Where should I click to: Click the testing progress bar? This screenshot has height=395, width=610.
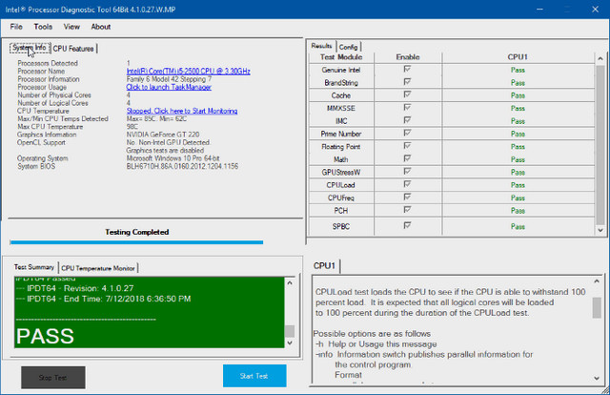tap(136, 242)
